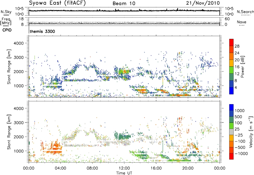Click the '28' tick on the Power colorbar
254x175 pixels.
coord(237,46)
